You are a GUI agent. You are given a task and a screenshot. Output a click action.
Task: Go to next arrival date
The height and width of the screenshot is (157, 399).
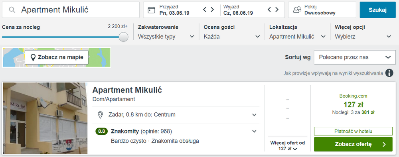(x=212, y=10)
